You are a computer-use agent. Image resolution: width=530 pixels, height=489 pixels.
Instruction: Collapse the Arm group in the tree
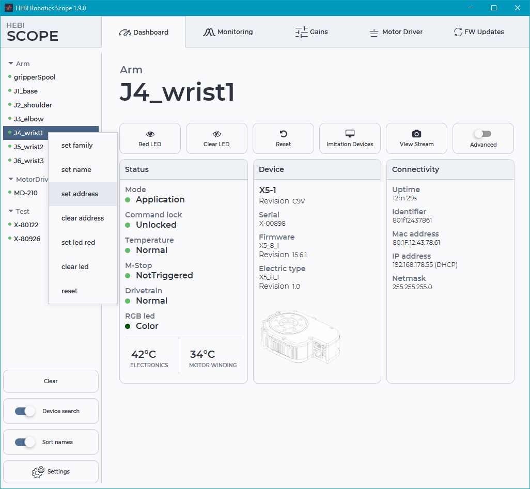(x=11, y=64)
